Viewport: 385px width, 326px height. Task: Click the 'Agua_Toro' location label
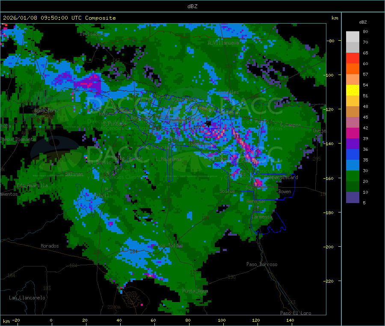pyautogui.click(x=46, y=111)
